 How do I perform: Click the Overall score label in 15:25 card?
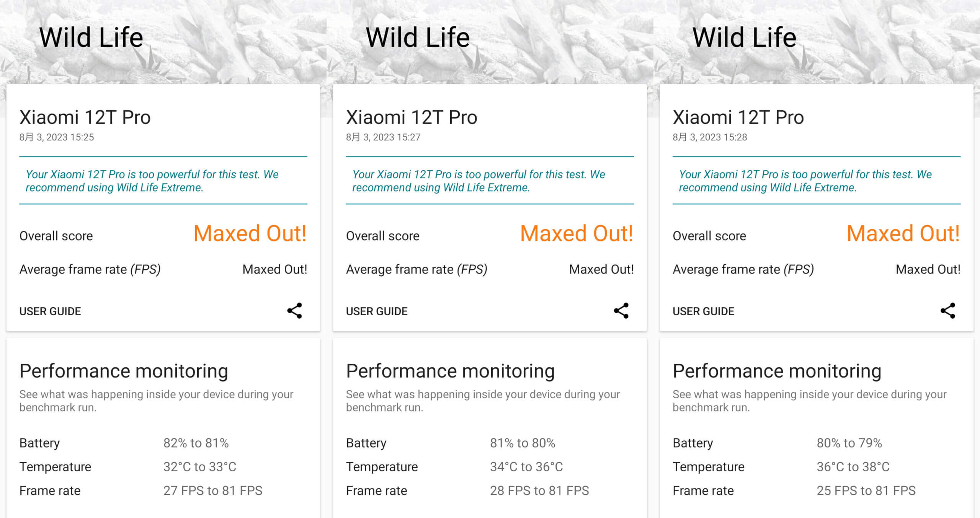56,236
